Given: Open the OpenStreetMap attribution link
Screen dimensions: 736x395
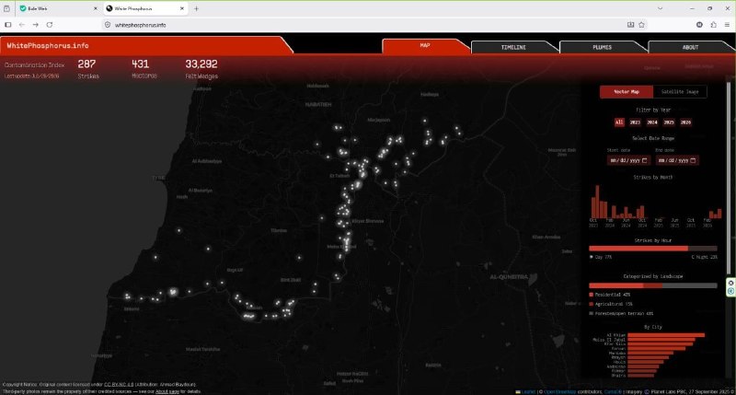Looking at the screenshot, I should [x=559, y=391].
